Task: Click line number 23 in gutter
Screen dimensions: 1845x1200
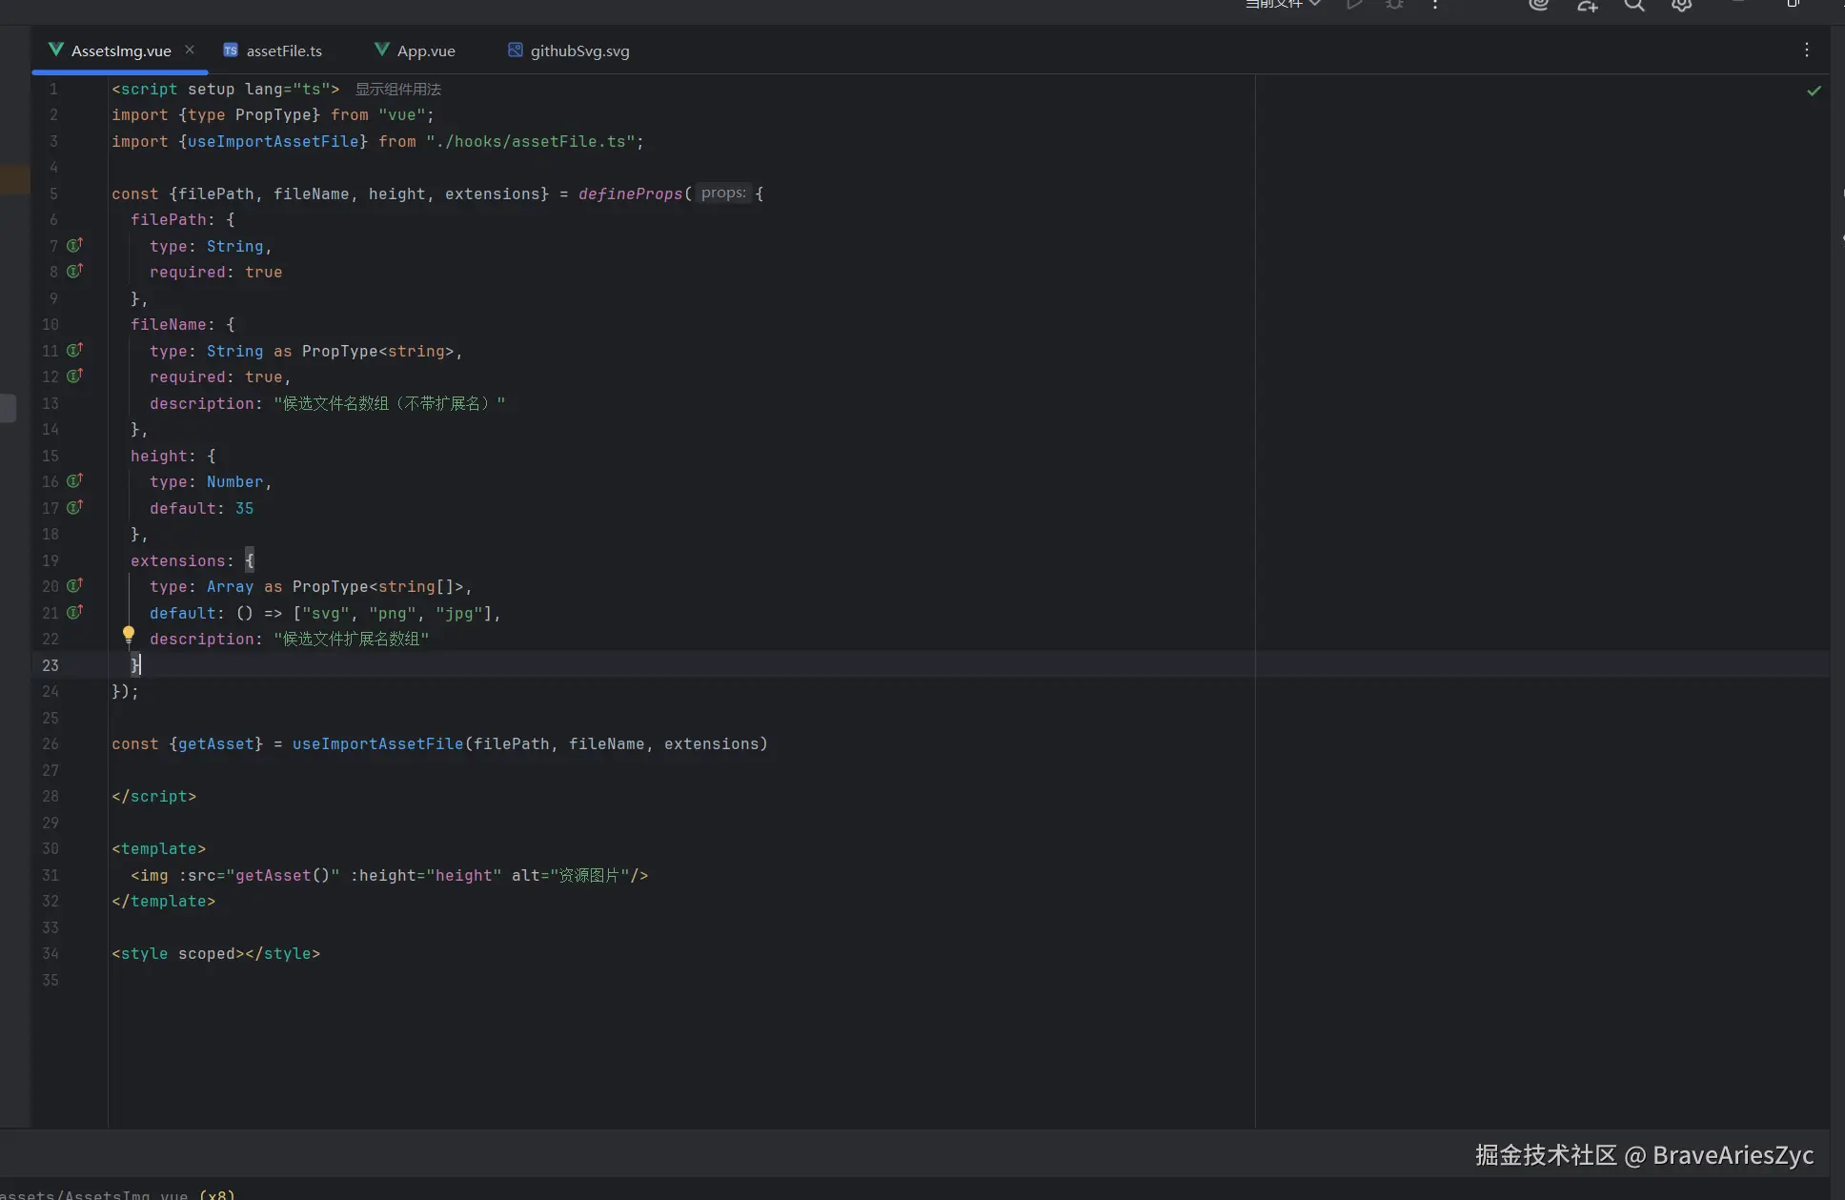Action: click(x=51, y=665)
